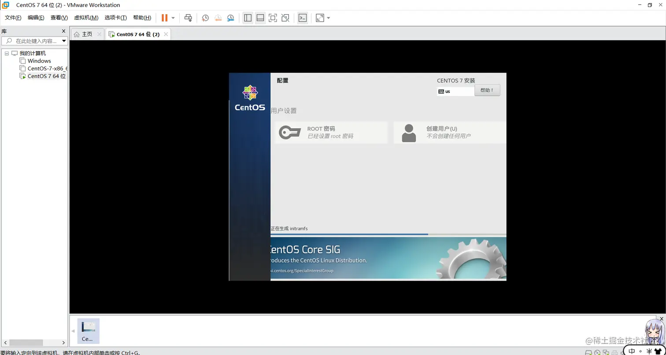The image size is (666, 355).
Task: Click the 配置 heading in the installer
Action: (282, 81)
